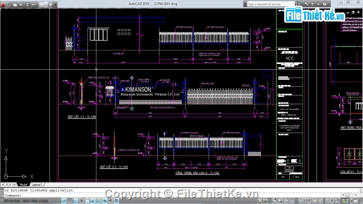The image size is (363, 204).
Task: Click the binoculars search icon
Action: tap(298, 4)
